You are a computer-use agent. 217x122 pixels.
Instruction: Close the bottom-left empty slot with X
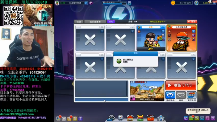[x=102, y=55]
